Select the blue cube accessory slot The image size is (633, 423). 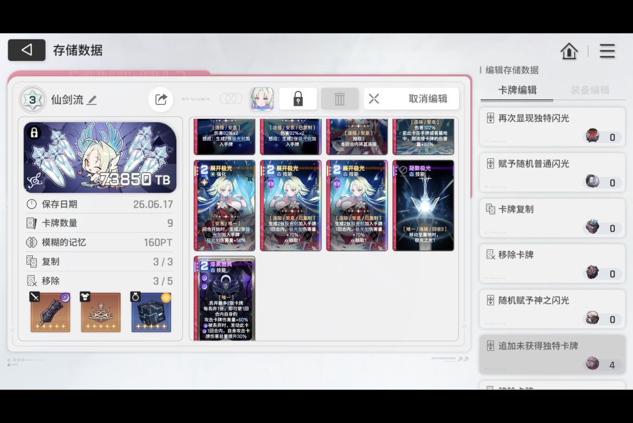(x=151, y=312)
